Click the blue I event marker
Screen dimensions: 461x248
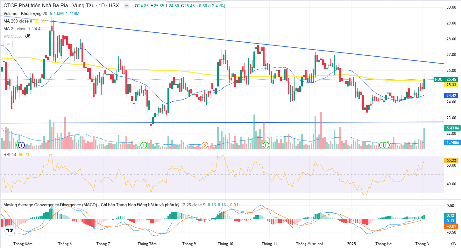pos(21,145)
